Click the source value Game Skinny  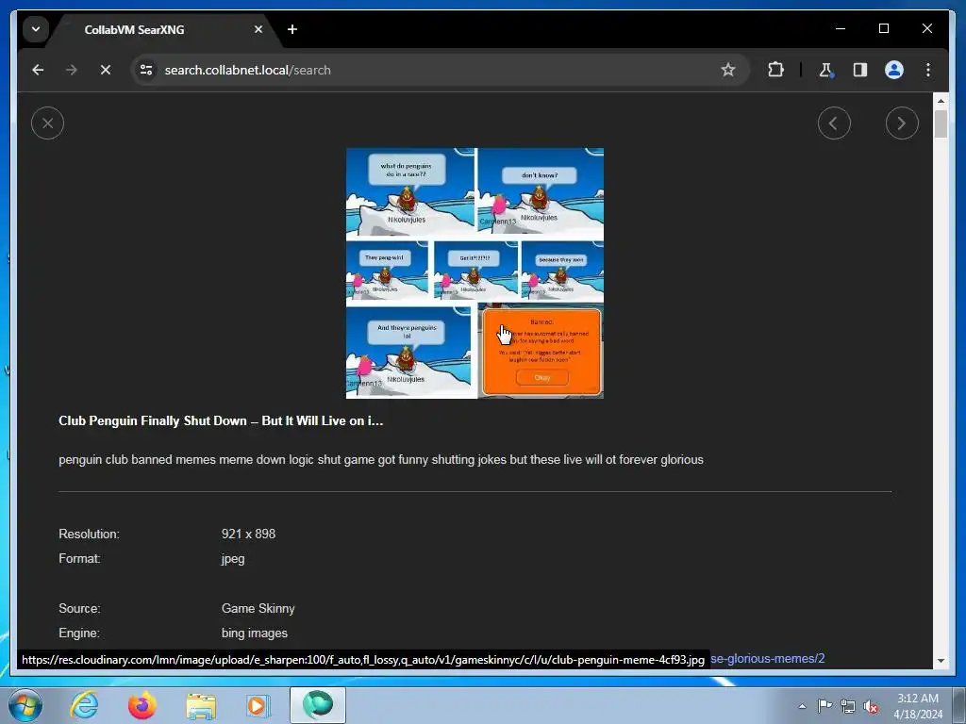pos(258,608)
